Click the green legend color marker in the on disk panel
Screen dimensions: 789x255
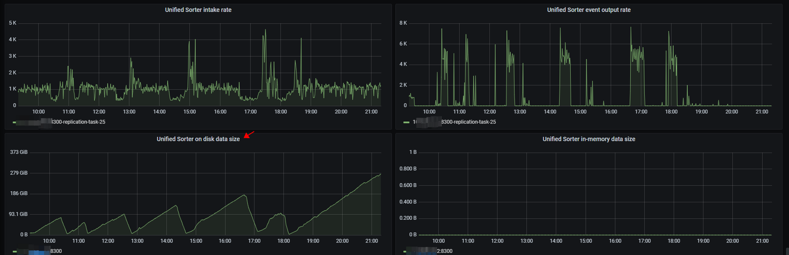coord(14,252)
